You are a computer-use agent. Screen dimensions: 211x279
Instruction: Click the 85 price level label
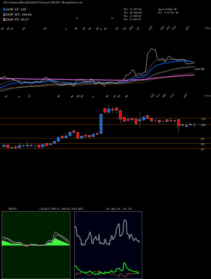(203, 150)
